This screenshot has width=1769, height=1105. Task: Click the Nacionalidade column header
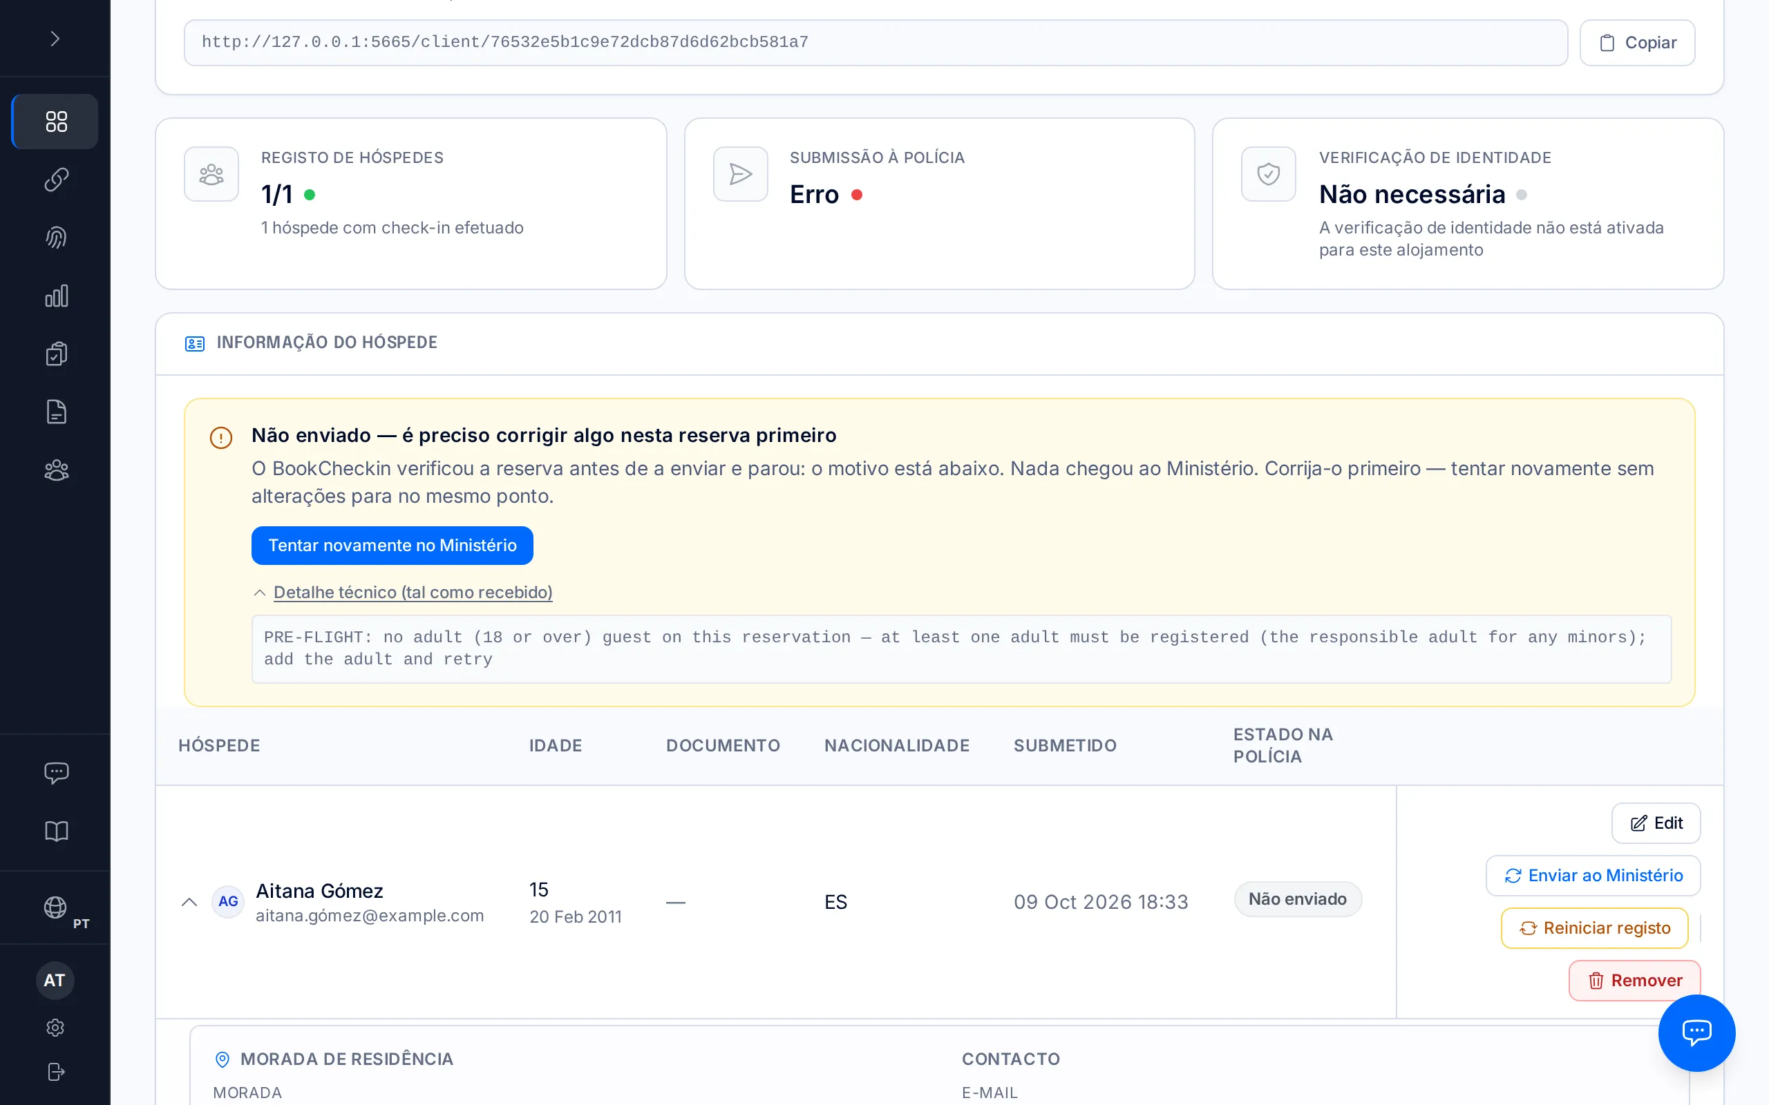tap(897, 745)
